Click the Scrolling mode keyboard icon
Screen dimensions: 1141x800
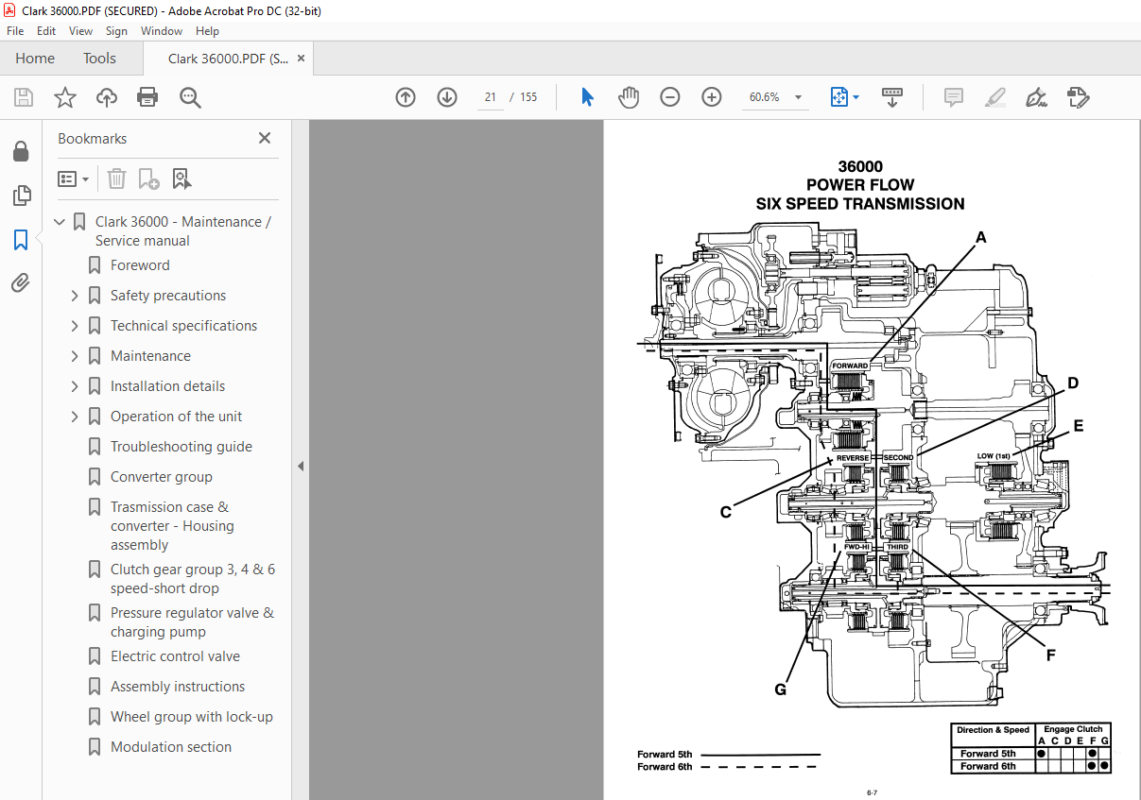(x=892, y=97)
